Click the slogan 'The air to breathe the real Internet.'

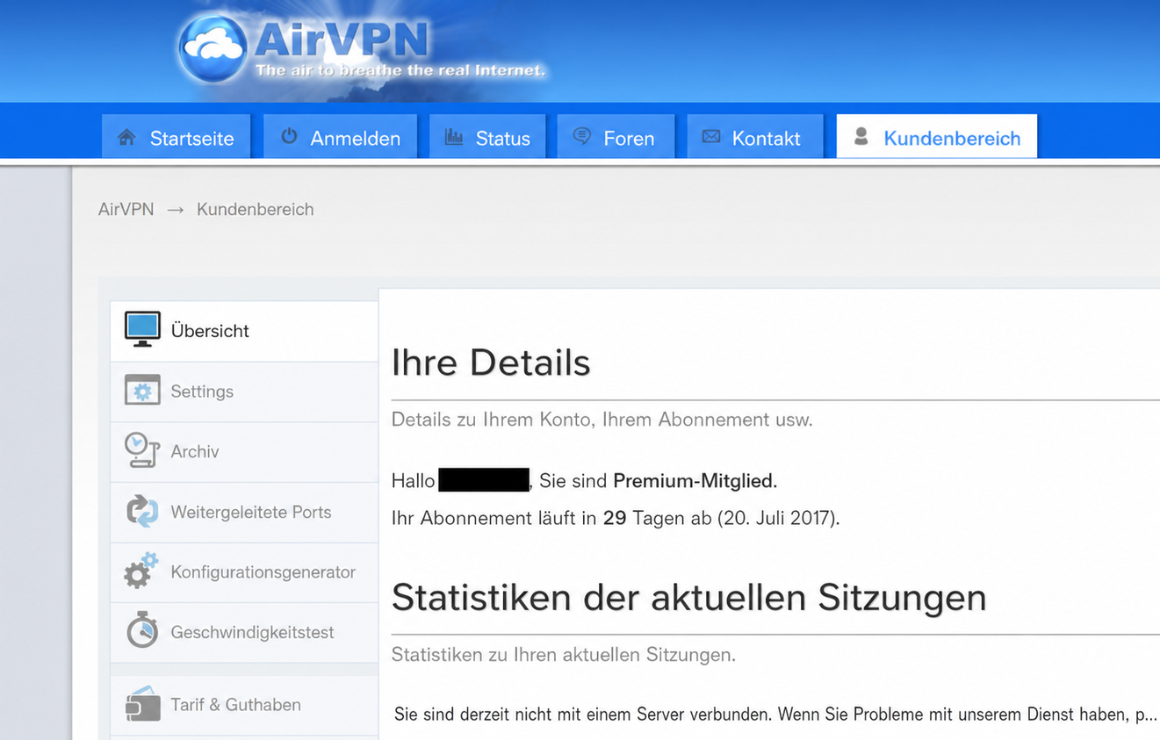401,70
